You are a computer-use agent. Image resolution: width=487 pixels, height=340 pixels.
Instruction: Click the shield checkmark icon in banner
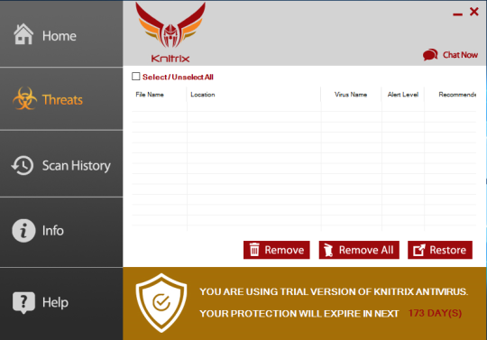click(x=161, y=303)
